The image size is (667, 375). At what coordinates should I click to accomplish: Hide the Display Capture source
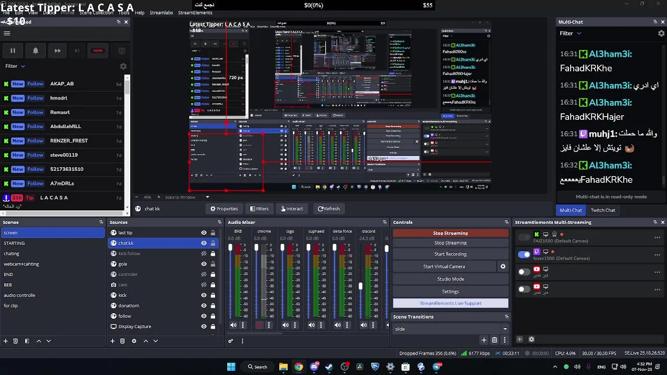click(x=204, y=327)
